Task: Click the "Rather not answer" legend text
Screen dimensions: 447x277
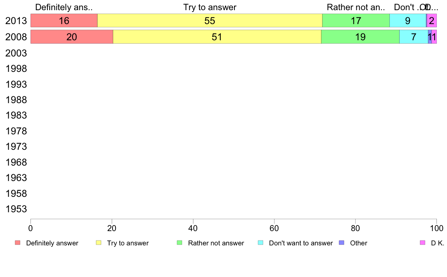Action: coord(216,243)
